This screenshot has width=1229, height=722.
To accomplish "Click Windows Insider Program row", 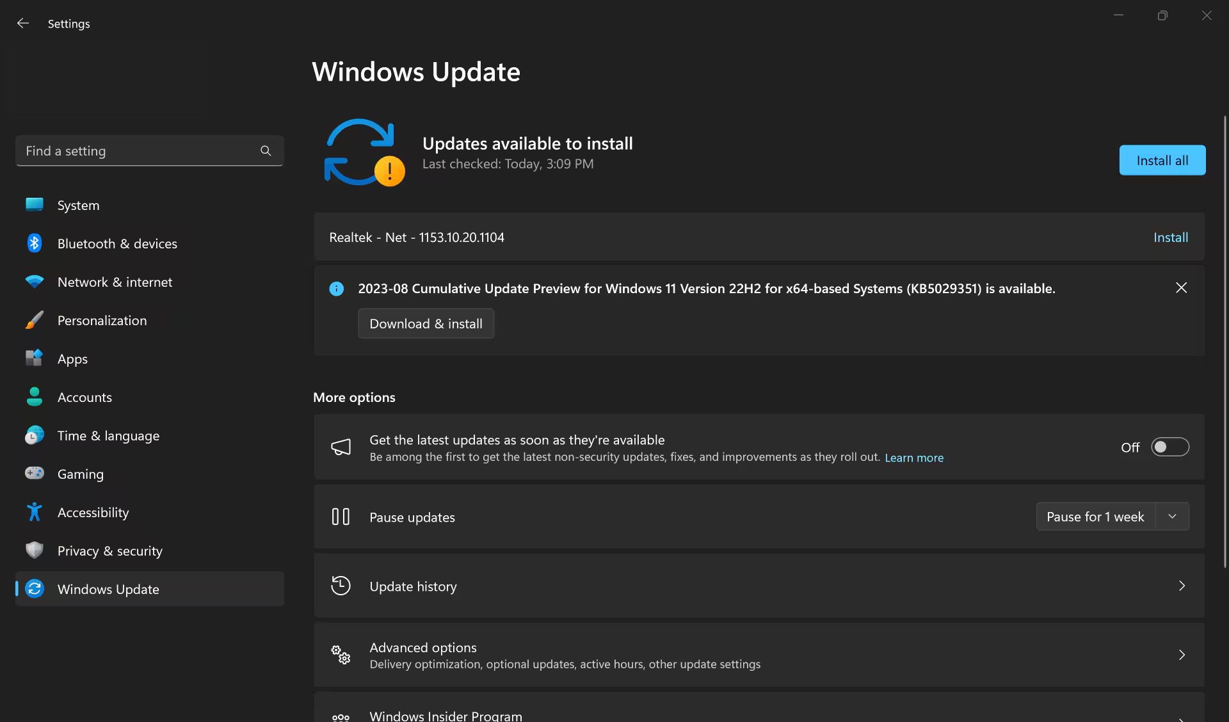I will (759, 708).
